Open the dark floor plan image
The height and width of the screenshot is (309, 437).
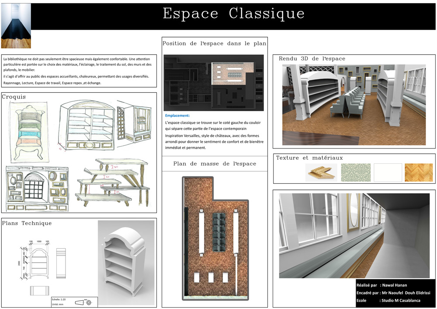[214, 83]
